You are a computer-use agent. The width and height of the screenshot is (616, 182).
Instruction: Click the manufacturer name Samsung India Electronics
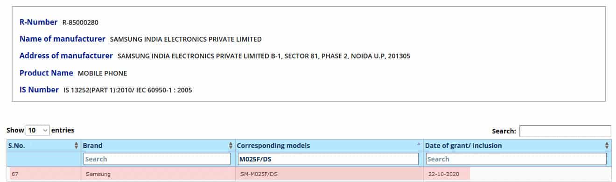(x=186, y=39)
